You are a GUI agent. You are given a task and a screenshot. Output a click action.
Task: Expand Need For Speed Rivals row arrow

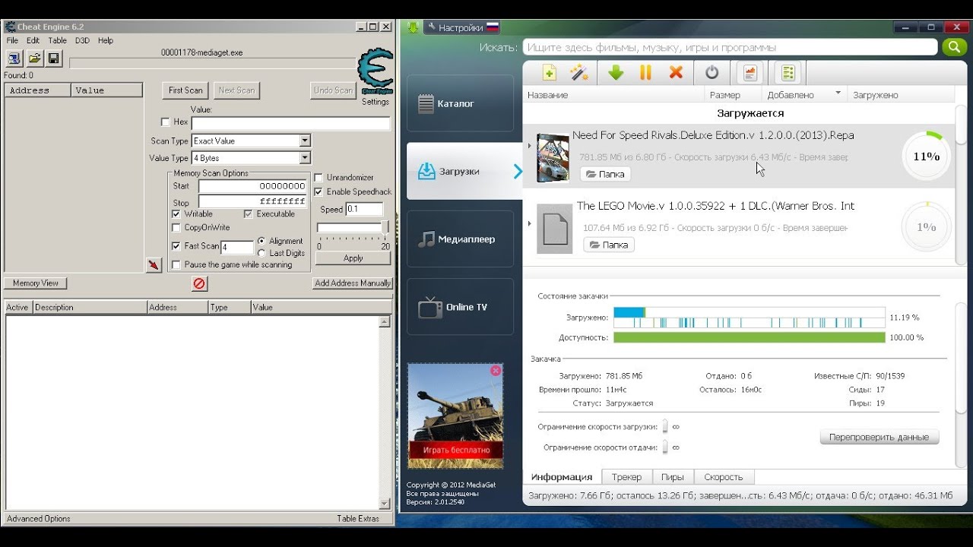(529, 146)
